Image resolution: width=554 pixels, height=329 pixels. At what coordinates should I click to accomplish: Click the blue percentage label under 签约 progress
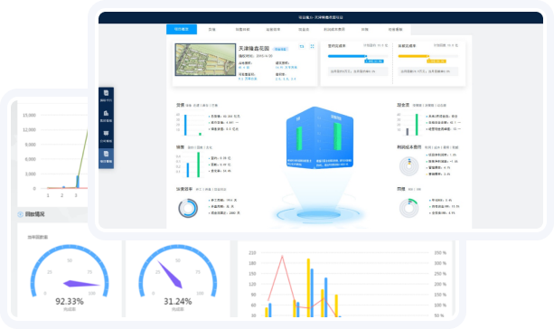pyautogui.click(x=374, y=61)
